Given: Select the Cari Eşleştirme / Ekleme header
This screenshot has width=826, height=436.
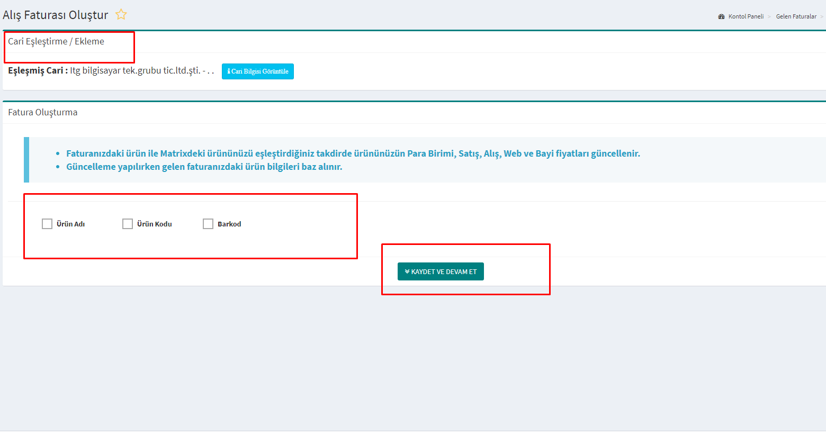Looking at the screenshot, I should 56,41.
